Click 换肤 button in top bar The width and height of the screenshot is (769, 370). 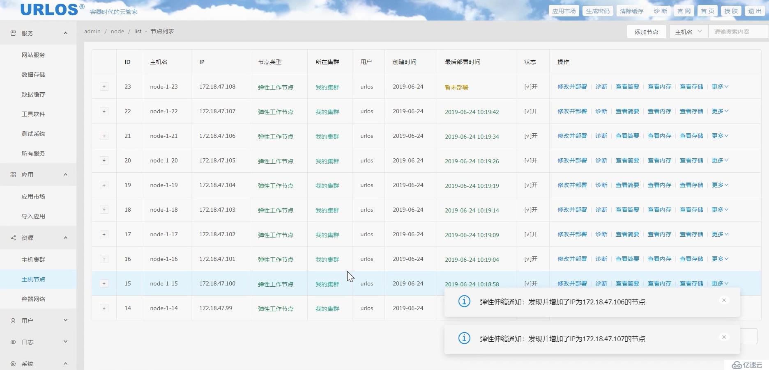pos(731,11)
